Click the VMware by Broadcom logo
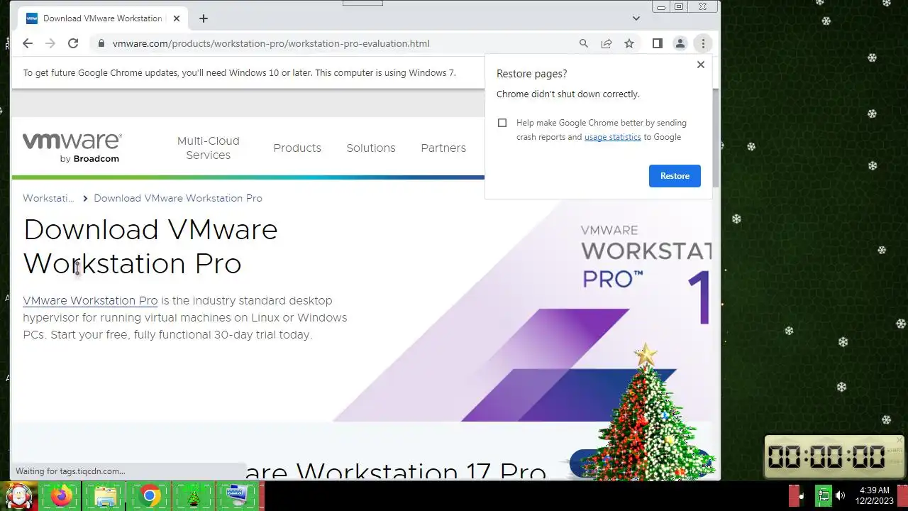908x511 pixels. tap(72, 148)
